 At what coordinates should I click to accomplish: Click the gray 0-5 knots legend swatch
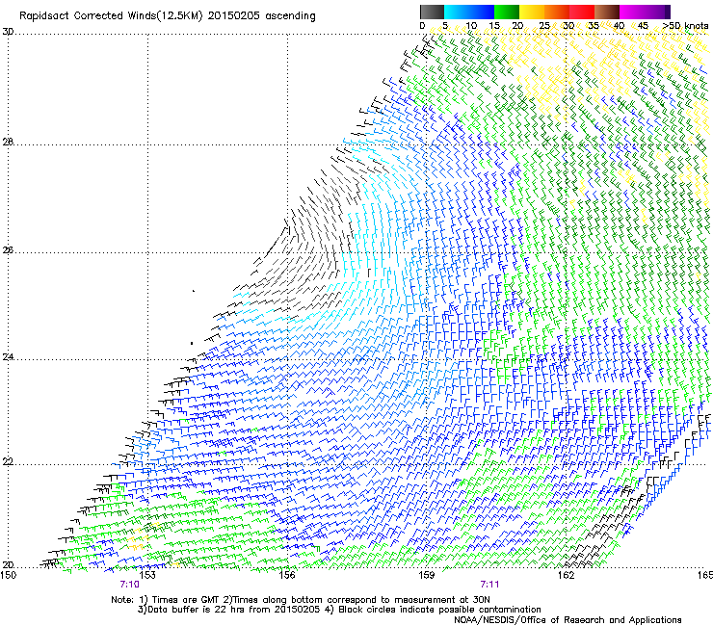tap(432, 12)
